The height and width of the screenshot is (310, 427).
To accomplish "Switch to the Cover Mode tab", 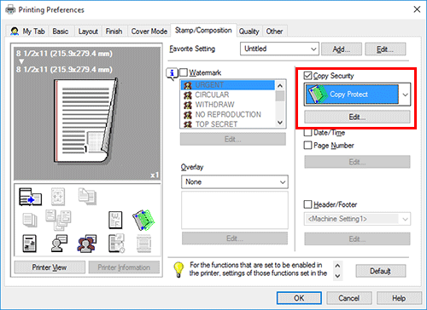I will pos(149,32).
